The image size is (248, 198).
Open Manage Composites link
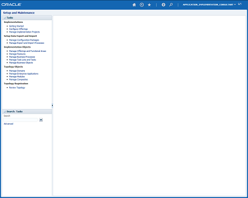click(x=19, y=79)
